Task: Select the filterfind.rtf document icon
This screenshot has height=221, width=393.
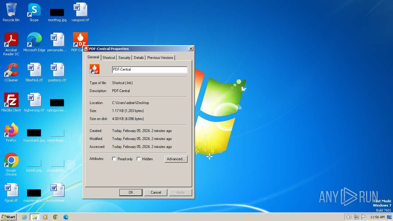Action: [34, 72]
